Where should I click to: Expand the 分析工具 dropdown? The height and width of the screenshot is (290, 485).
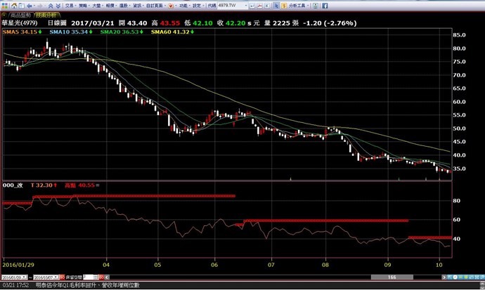298,6
